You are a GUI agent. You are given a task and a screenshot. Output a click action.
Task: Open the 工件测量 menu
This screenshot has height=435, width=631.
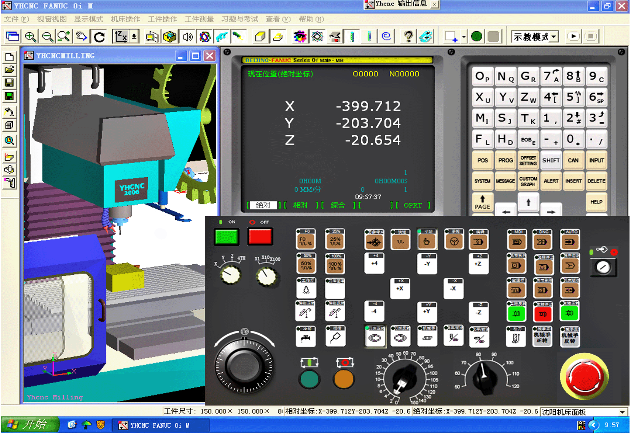199,19
